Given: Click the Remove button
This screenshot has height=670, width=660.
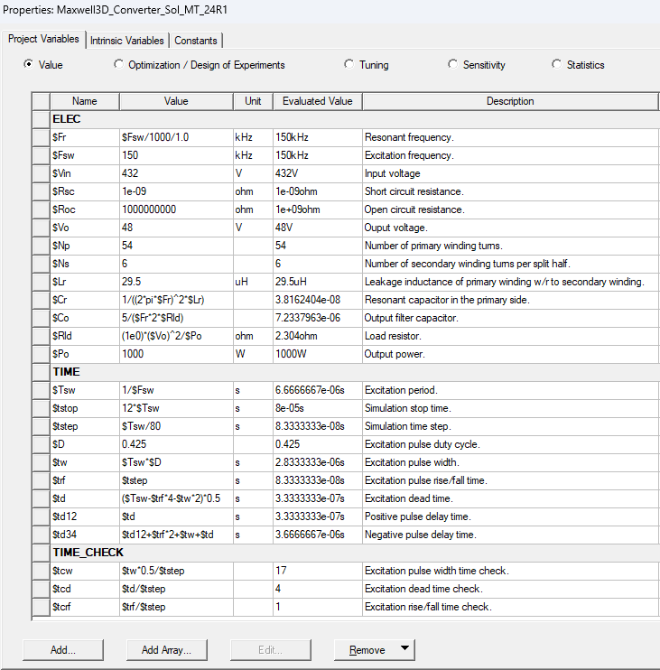Looking at the screenshot, I should (367, 650).
